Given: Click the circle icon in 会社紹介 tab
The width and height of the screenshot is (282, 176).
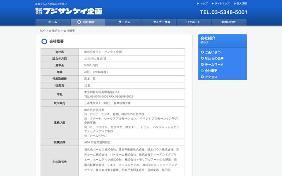Looking at the screenshot, I should [79, 22].
